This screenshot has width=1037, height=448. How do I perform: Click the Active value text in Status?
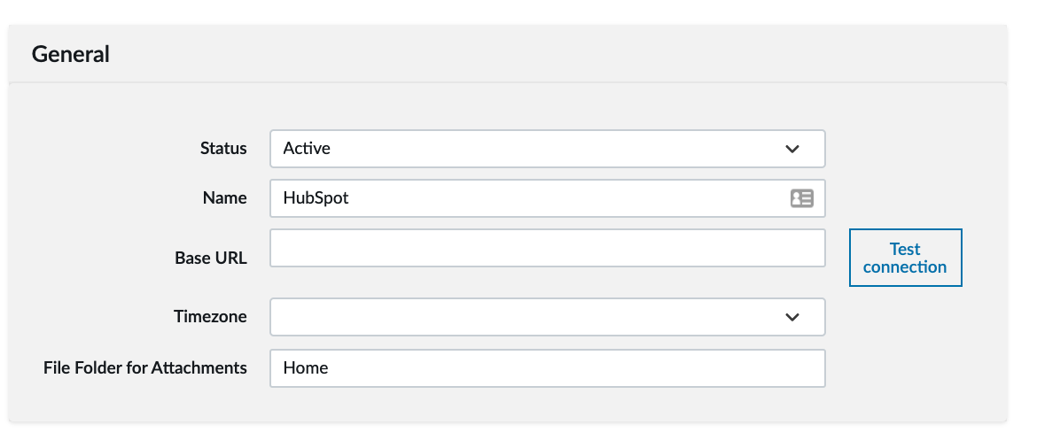tap(307, 149)
